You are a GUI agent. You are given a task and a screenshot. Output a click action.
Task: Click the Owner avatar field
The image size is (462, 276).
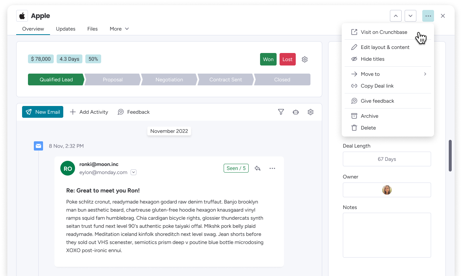click(x=387, y=190)
